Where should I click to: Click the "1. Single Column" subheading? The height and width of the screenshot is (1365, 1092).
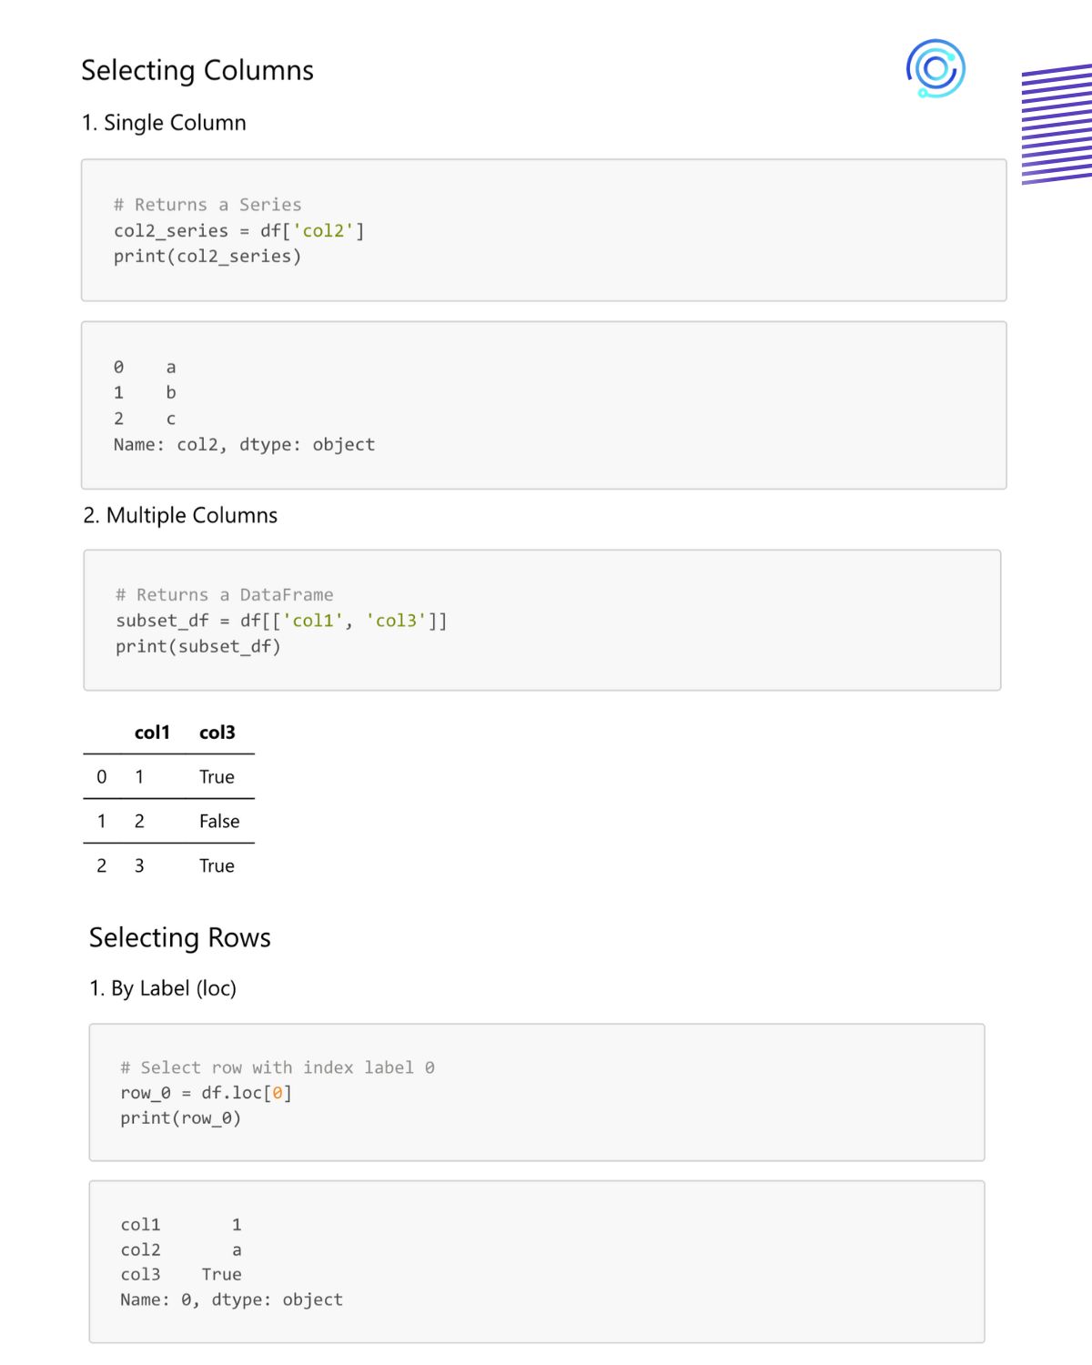pos(164,123)
